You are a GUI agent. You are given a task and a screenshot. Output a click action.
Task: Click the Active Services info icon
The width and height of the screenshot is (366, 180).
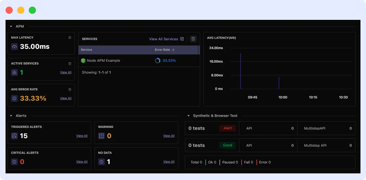[x=70, y=63]
